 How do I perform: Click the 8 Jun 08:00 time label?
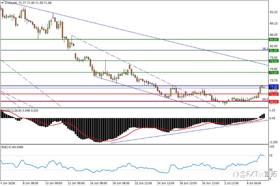pyautogui.click(x=31, y=183)
